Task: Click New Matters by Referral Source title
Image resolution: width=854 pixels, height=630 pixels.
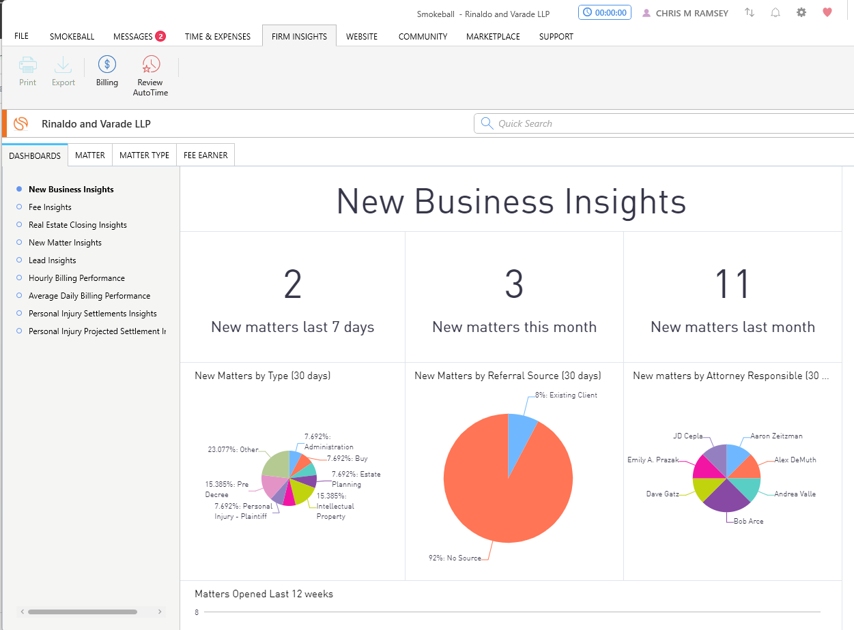Action: click(x=508, y=376)
